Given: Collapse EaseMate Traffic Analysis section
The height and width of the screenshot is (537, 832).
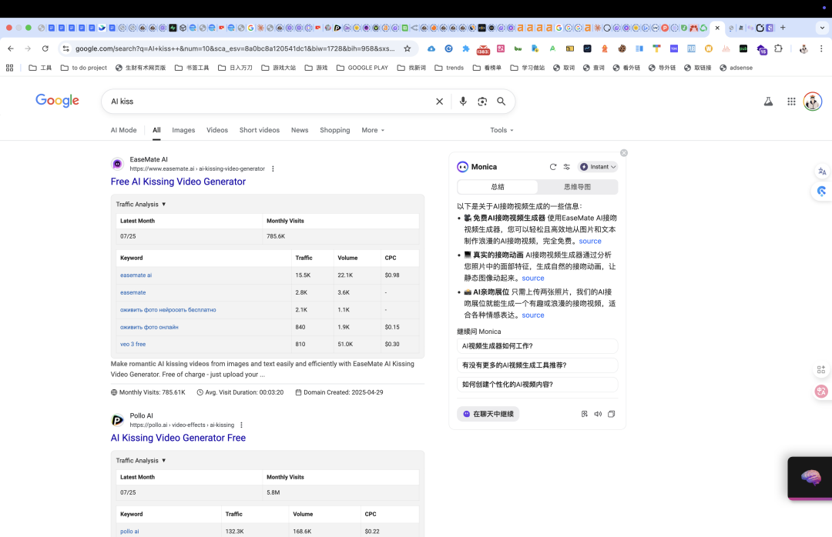Looking at the screenshot, I should pos(141,204).
